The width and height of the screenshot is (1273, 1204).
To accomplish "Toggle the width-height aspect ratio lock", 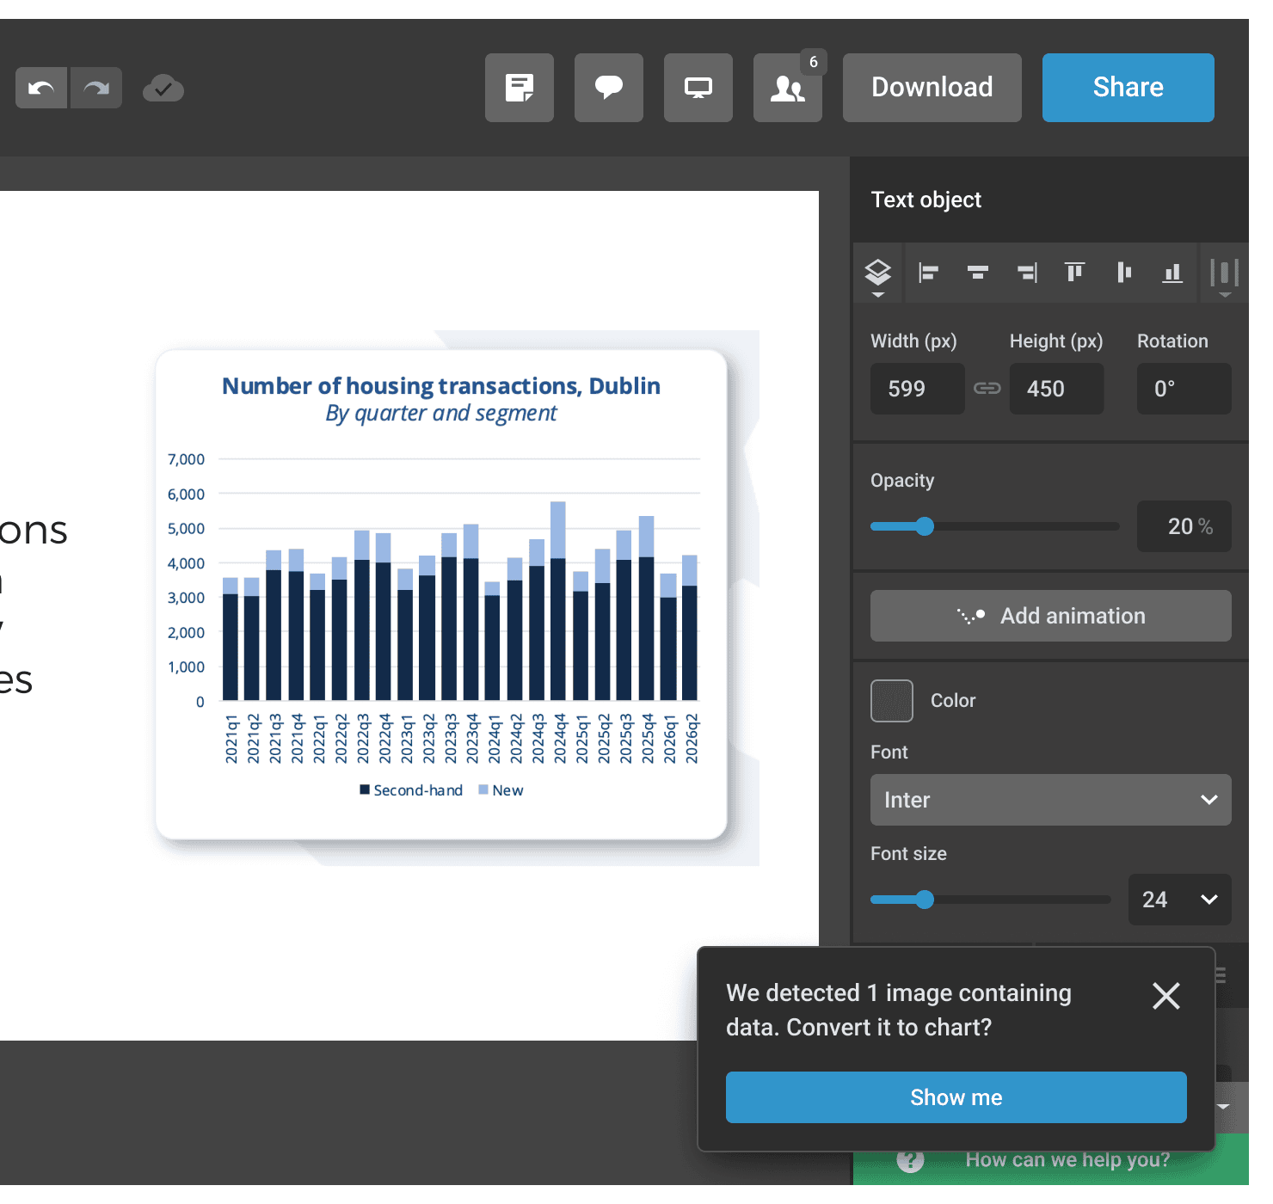I will (x=987, y=389).
